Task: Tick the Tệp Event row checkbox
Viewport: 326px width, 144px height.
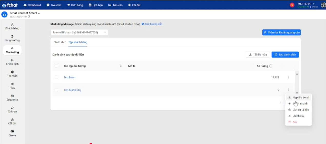Action: coord(56,77)
